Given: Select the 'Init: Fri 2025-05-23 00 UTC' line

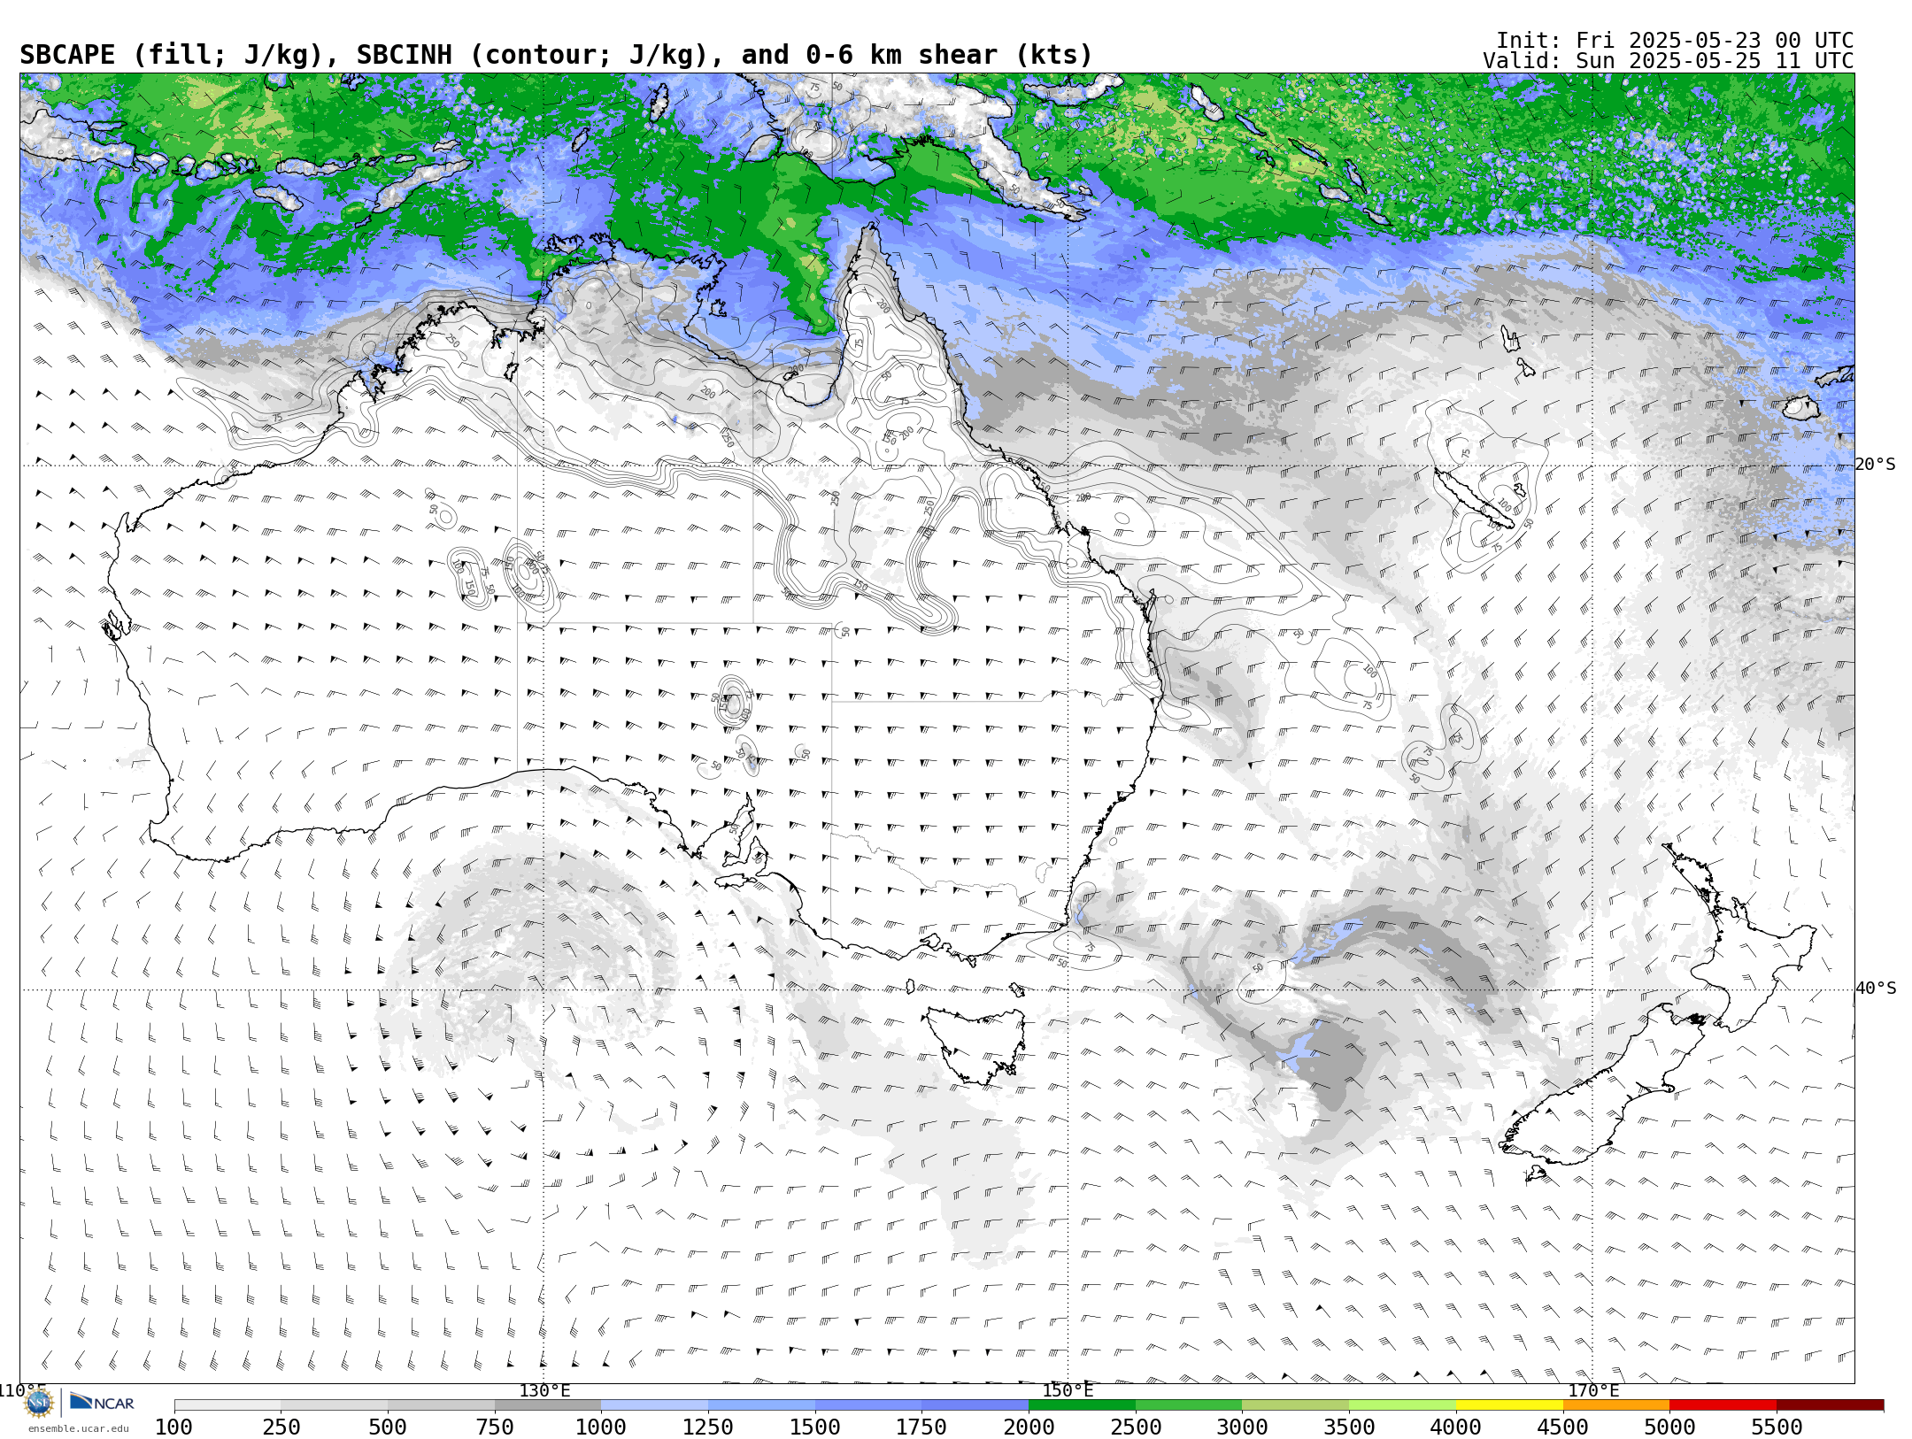Looking at the screenshot, I should click(1675, 41).
